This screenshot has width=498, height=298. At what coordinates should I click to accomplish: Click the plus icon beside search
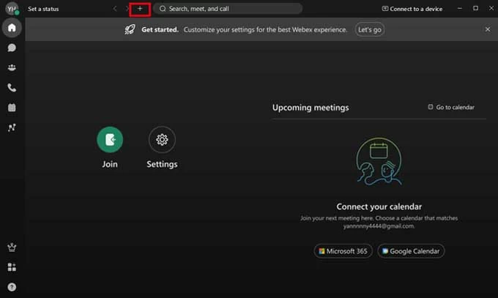pyautogui.click(x=140, y=9)
